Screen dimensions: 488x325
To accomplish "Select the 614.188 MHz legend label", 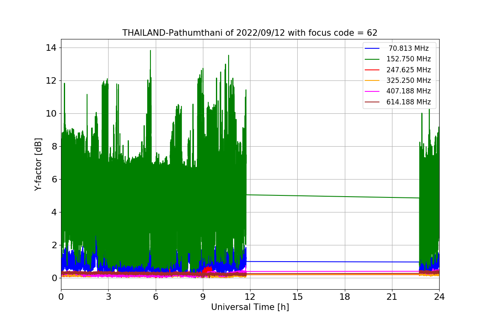I will click(409, 102).
